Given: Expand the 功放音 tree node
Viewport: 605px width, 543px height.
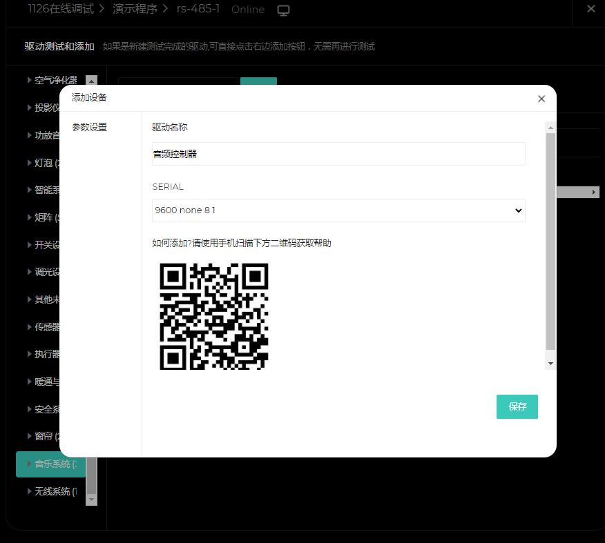Looking at the screenshot, I should click(x=29, y=135).
